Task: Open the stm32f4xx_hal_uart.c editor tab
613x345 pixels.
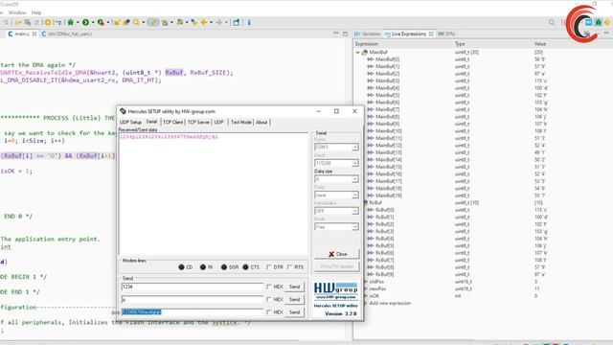Action: click(67, 34)
